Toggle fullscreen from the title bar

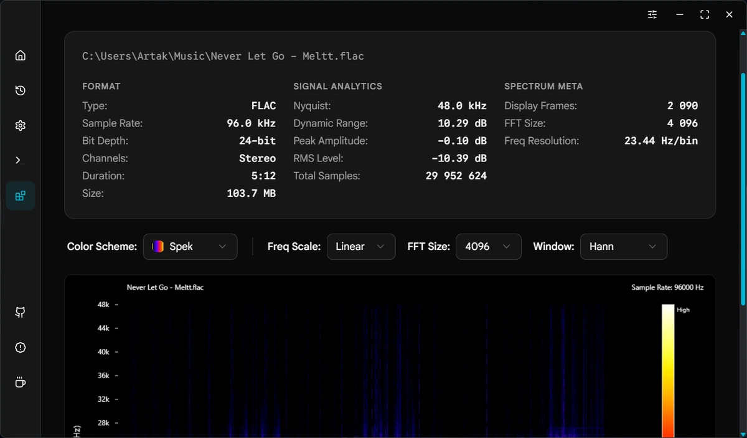705,14
